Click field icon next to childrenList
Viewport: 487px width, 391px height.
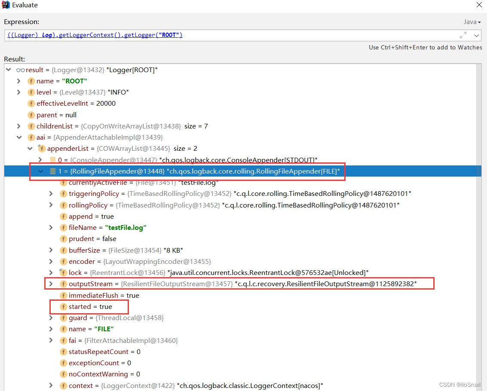[31, 126]
